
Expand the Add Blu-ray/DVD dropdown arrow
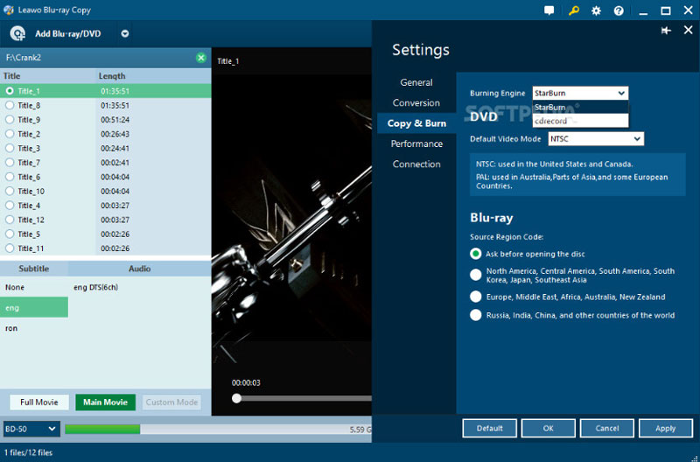[125, 34]
